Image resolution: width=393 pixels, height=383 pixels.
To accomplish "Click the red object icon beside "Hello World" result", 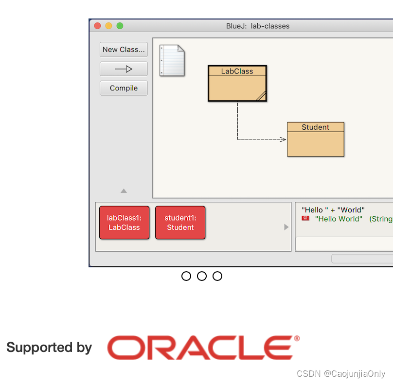I will (305, 218).
